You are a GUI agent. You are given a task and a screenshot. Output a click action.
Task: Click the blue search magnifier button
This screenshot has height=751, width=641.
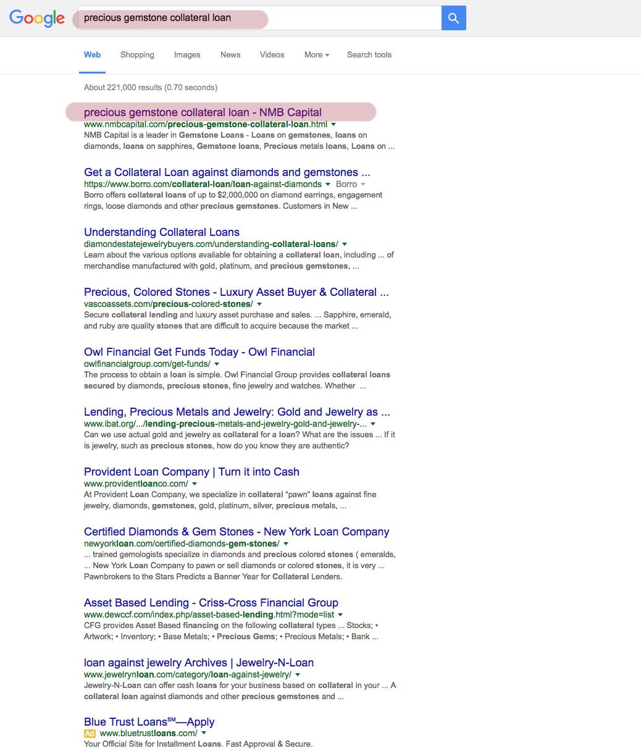(x=453, y=18)
